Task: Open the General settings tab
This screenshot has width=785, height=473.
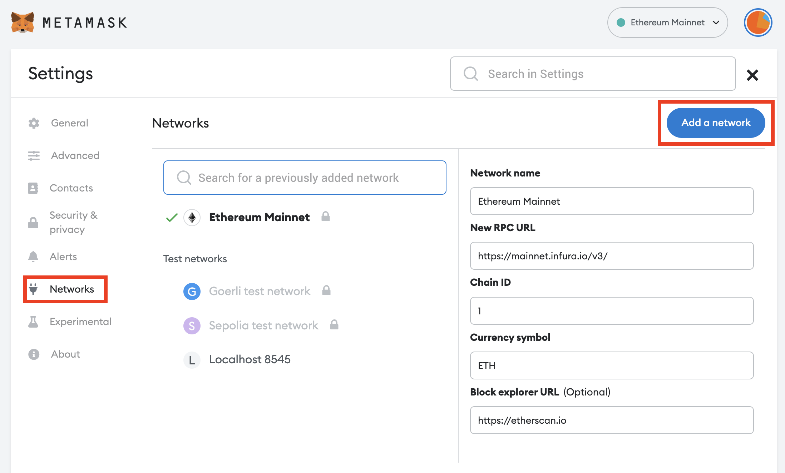Action: coord(69,123)
